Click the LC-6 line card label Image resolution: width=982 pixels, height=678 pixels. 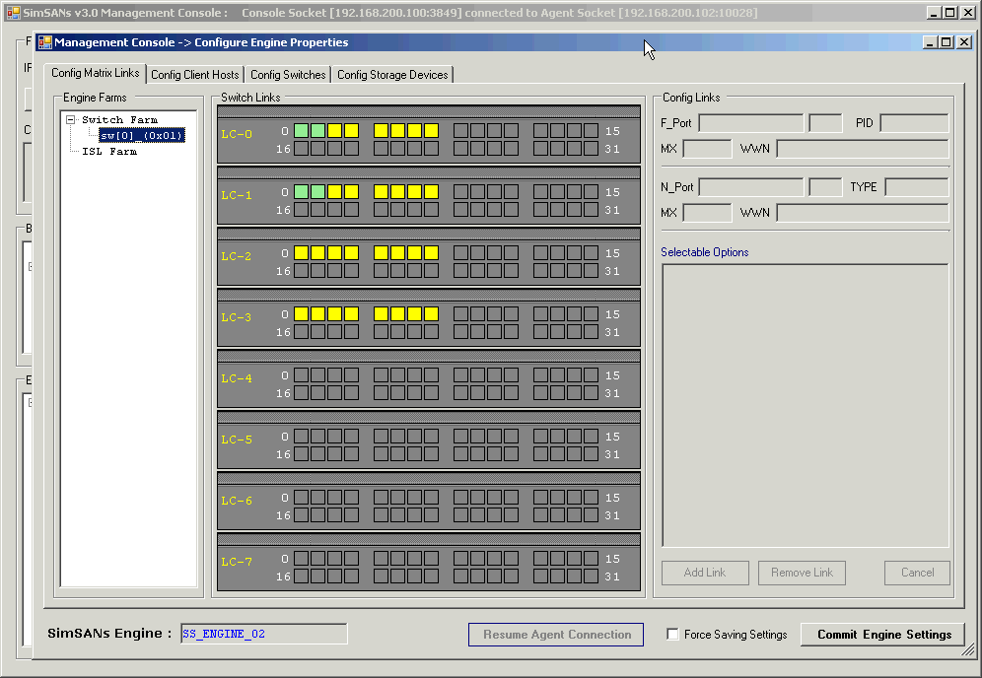(237, 501)
